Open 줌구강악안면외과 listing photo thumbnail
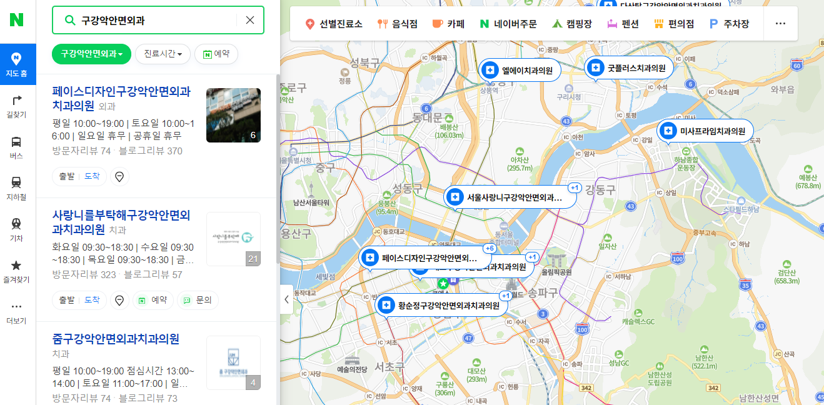 point(233,362)
